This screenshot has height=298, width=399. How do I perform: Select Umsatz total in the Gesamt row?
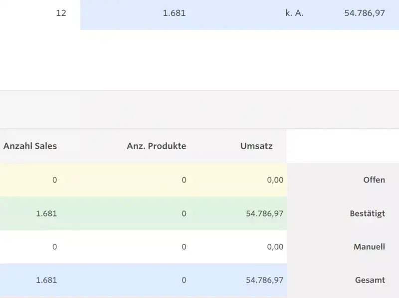[264, 280]
